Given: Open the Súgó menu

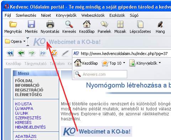Looking at the screenshot, I should pyautogui.click(x=134, y=15).
